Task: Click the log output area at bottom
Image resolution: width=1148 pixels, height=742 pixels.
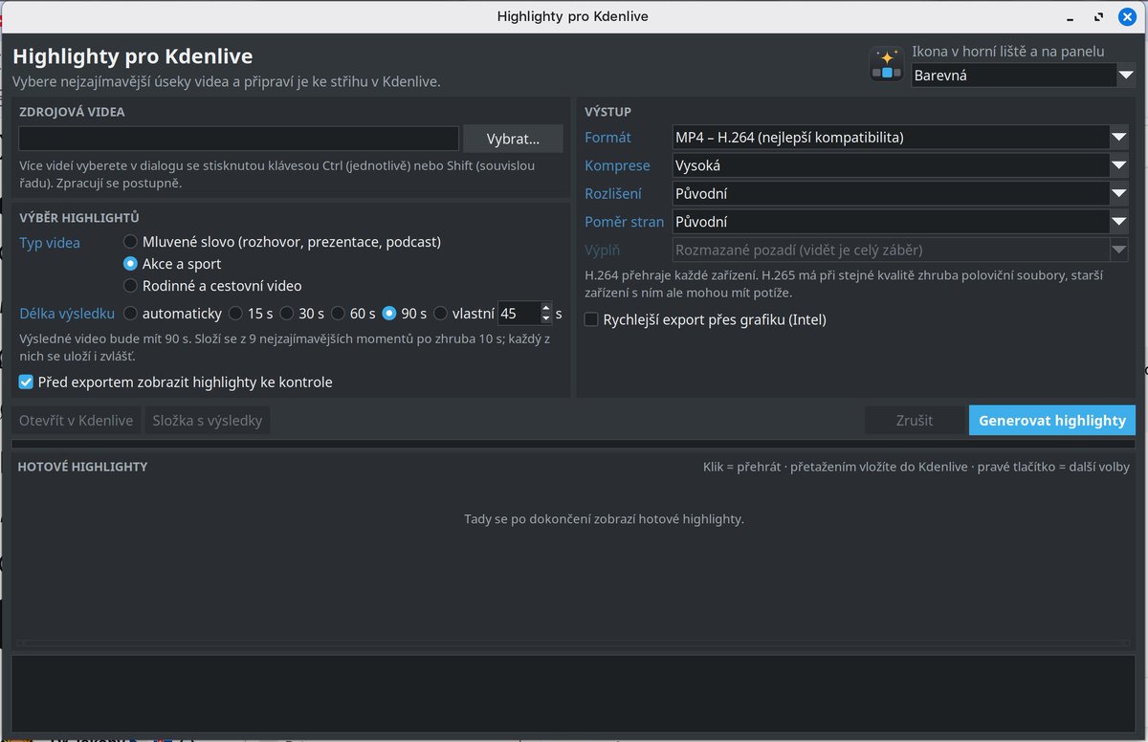Action: (573, 693)
